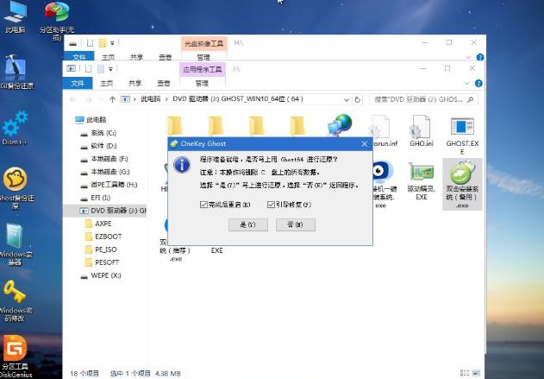The image size is (544, 379).
Task: Open CGI备份还原 desktop shortcut
Action: (16, 73)
